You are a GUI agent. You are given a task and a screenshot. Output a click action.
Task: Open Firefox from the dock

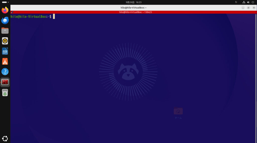tap(5, 10)
